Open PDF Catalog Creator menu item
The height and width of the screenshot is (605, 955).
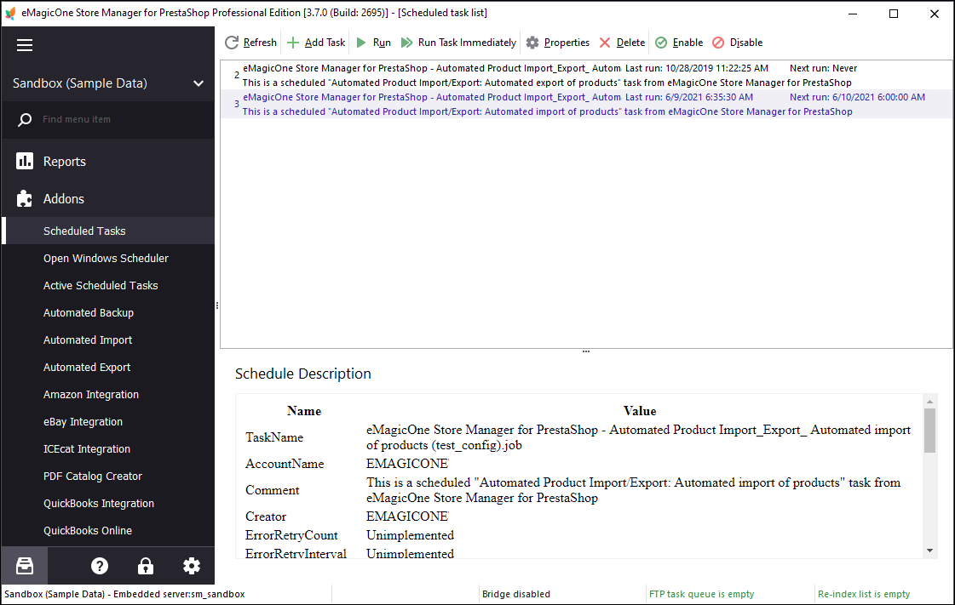pos(108,477)
